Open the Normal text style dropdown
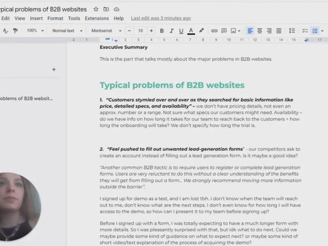This screenshot has width=328, height=246. pyautogui.click(x=67, y=31)
